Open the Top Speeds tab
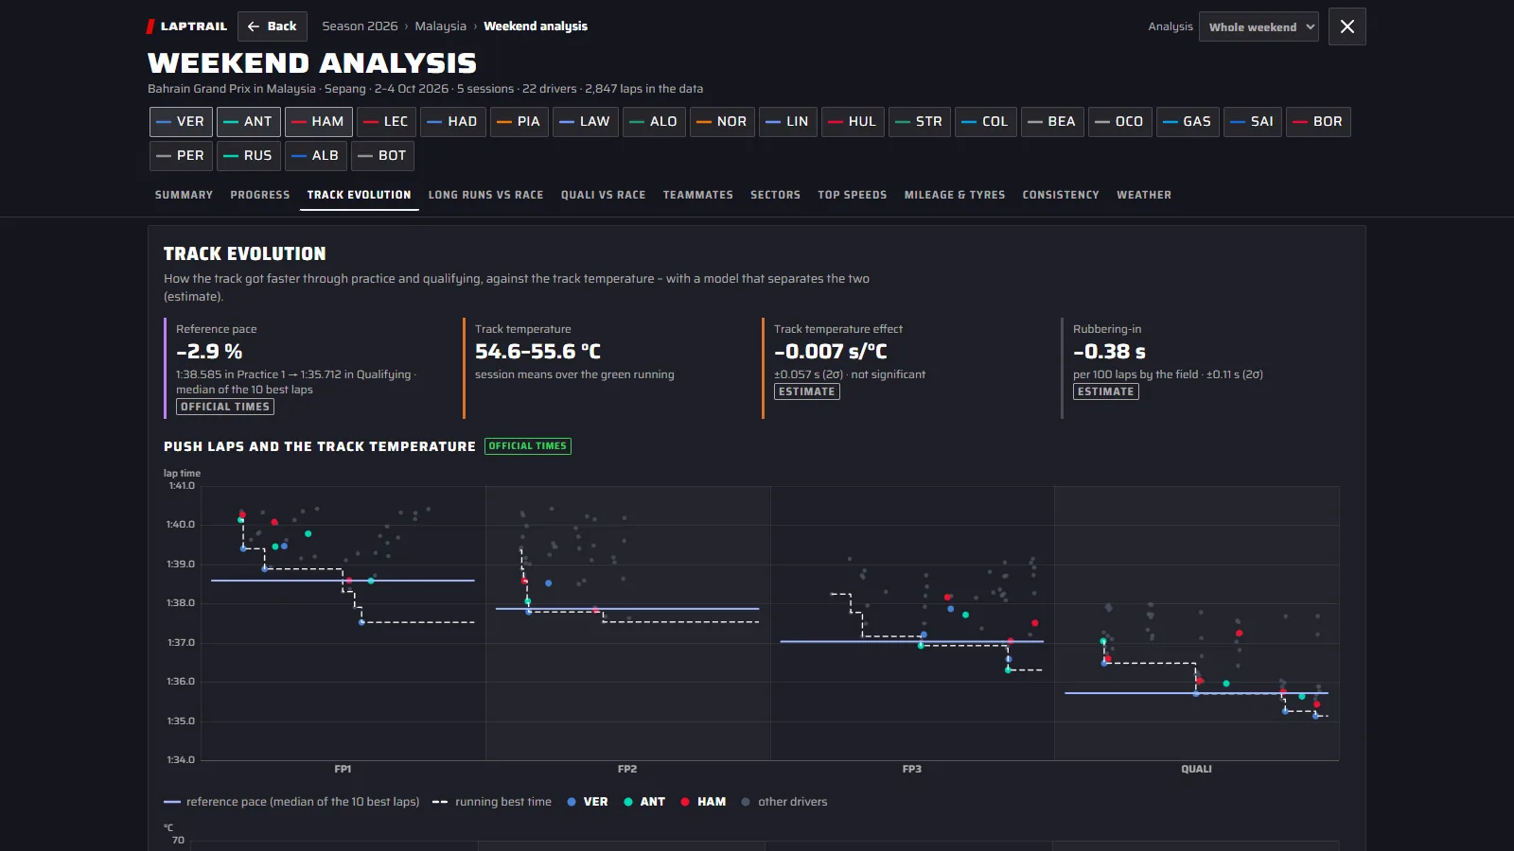Viewport: 1514px width, 851px height. (853, 195)
